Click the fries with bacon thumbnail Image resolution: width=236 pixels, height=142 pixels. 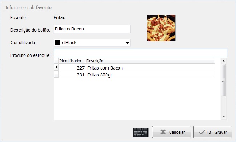pyautogui.click(x=161, y=28)
